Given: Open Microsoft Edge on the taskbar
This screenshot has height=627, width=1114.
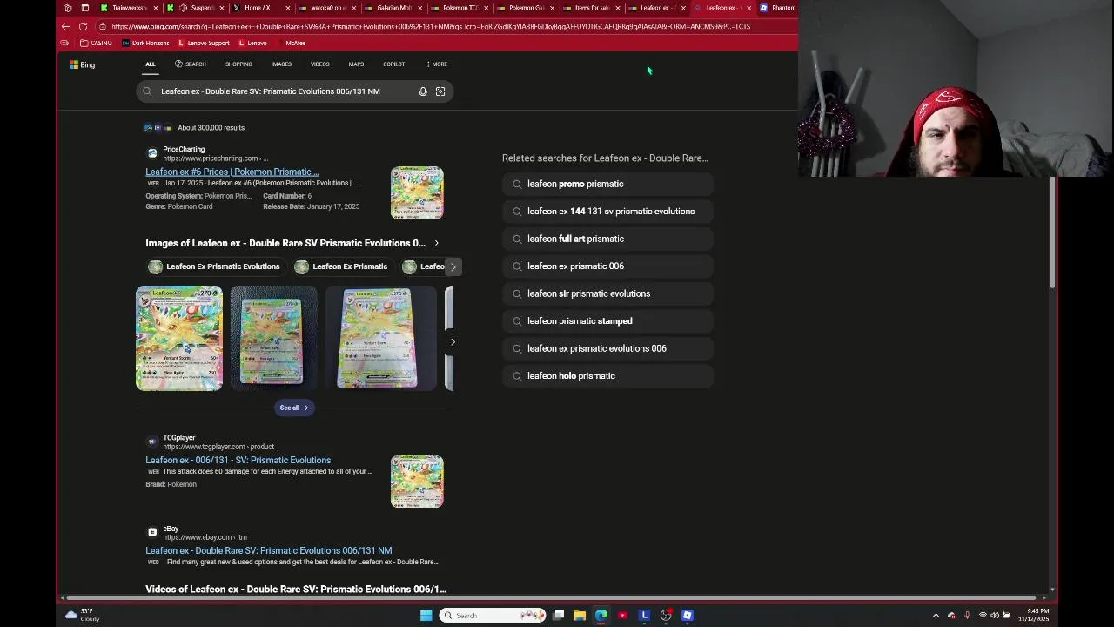Looking at the screenshot, I should tap(601, 616).
